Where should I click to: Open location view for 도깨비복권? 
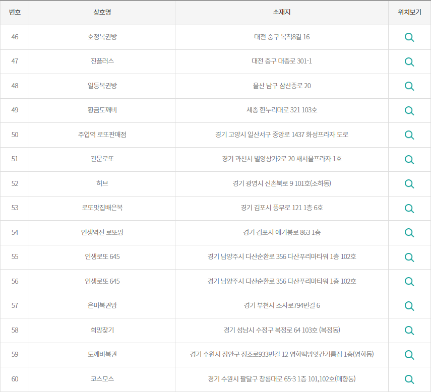(x=409, y=355)
